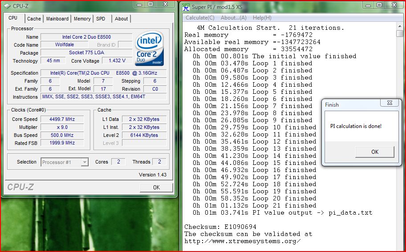Go to the About tab in CPU-Z
This screenshot has height=252, width=406.
tap(121, 19)
